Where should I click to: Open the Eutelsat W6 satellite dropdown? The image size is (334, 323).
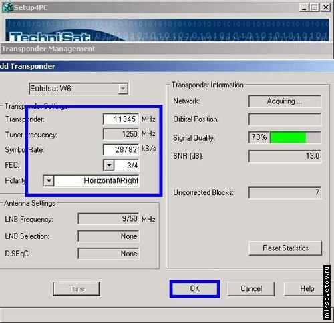pos(123,89)
